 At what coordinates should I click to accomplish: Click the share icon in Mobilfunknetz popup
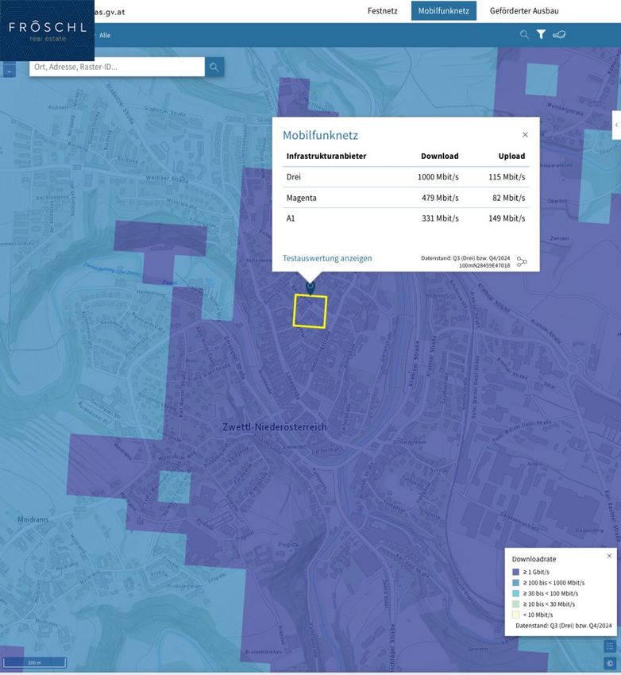(x=522, y=261)
